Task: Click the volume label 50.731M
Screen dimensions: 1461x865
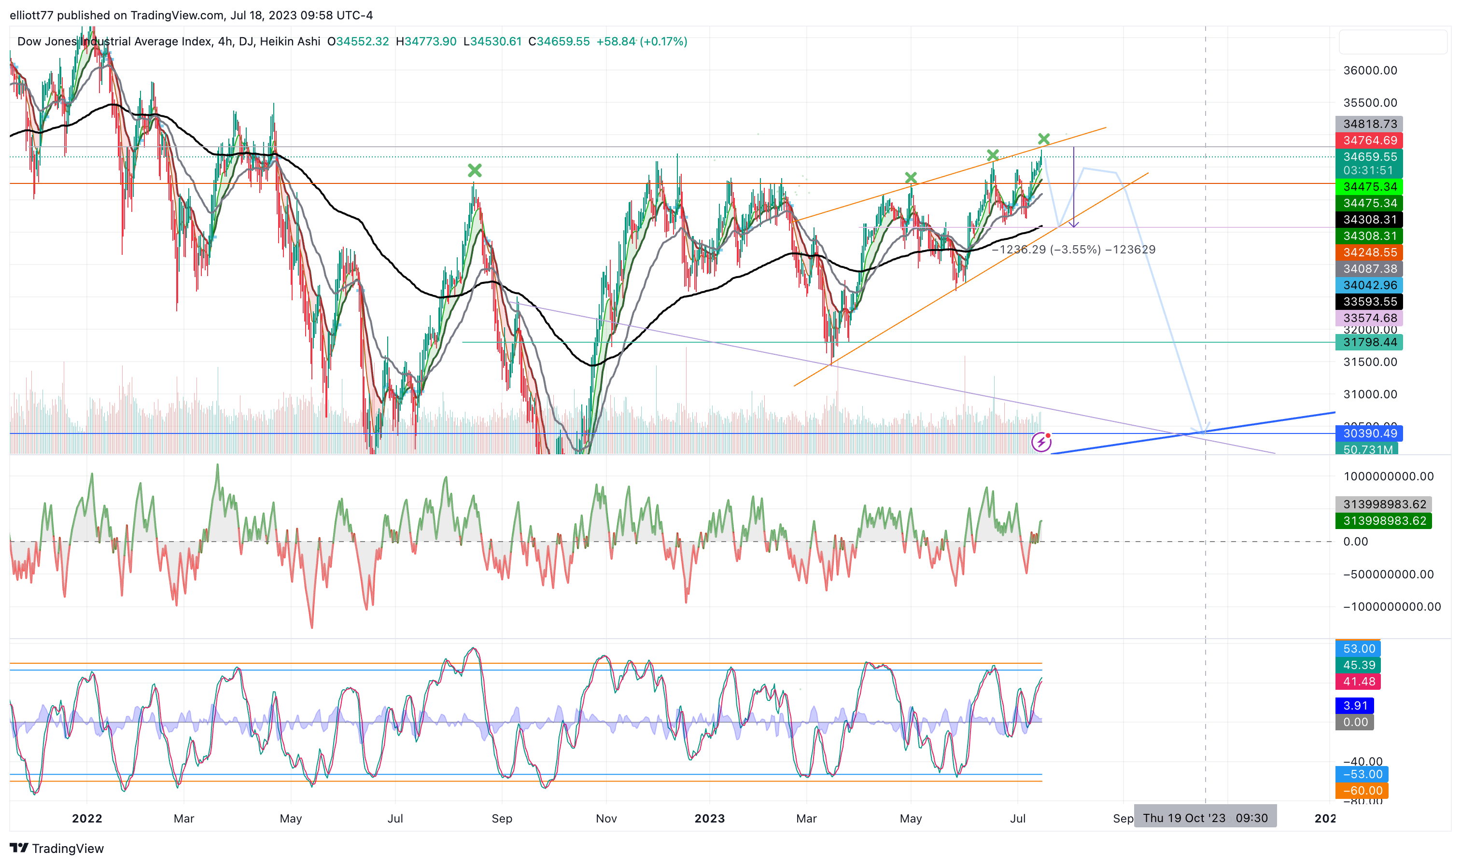Action: point(1367,449)
